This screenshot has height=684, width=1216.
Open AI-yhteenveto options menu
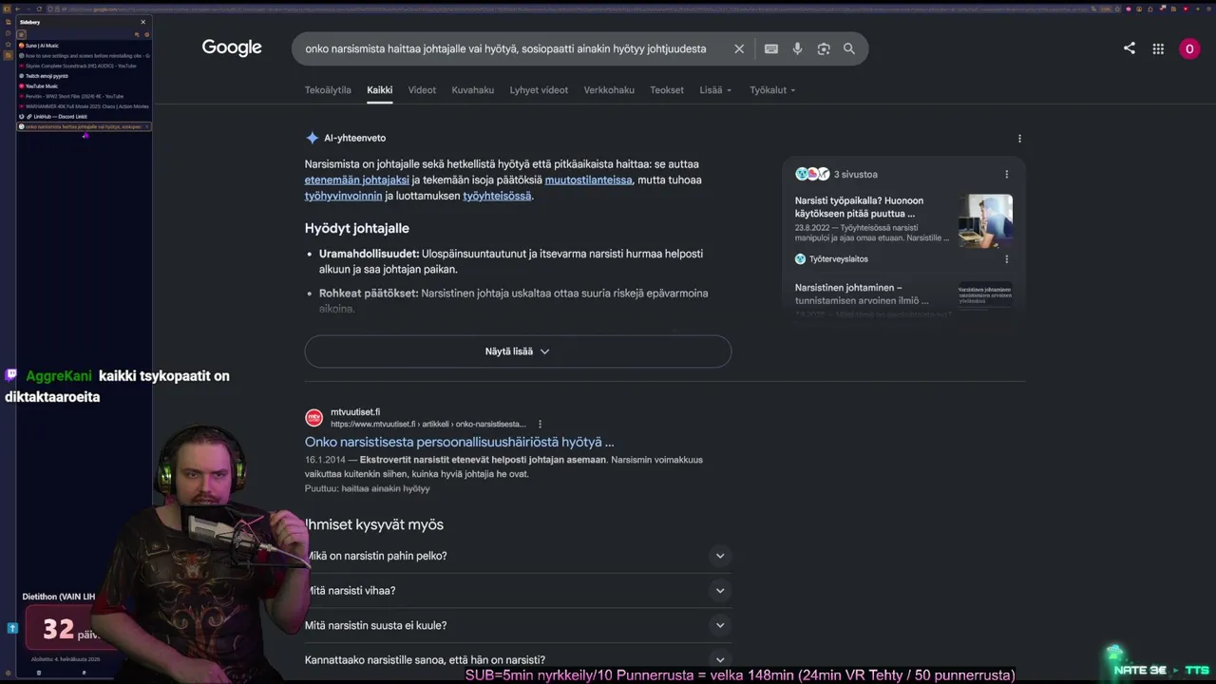(1019, 138)
